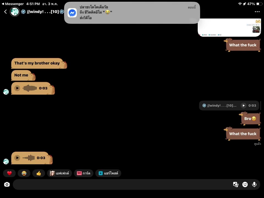The height and width of the screenshot is (198, 264).
Task: Tap the microphone to record voice message
Action: coord(254,184)
